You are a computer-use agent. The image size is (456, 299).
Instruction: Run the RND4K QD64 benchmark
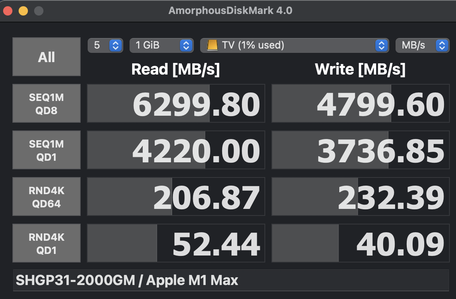[x=47, y=196]
